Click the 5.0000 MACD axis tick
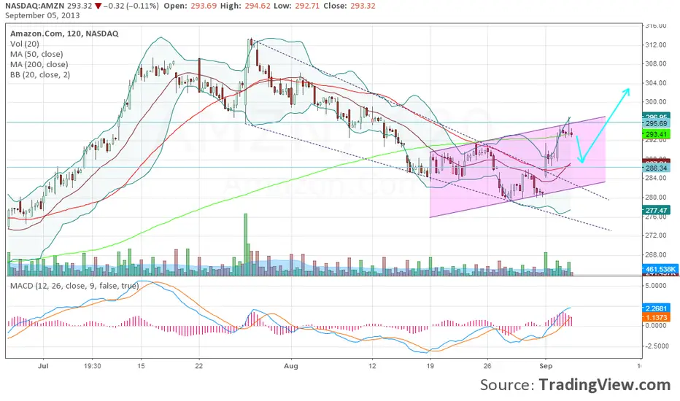This screenshot has width=680, height=401. click(656, 286)
